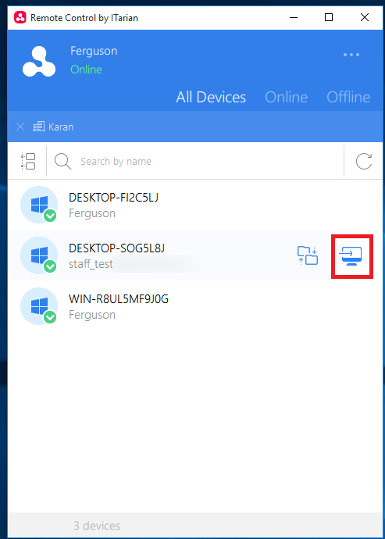Click the Windows icon of DESKTOP-FI2C5LJ
Viewport: 385px width, 539px height.
coord(39,205)
